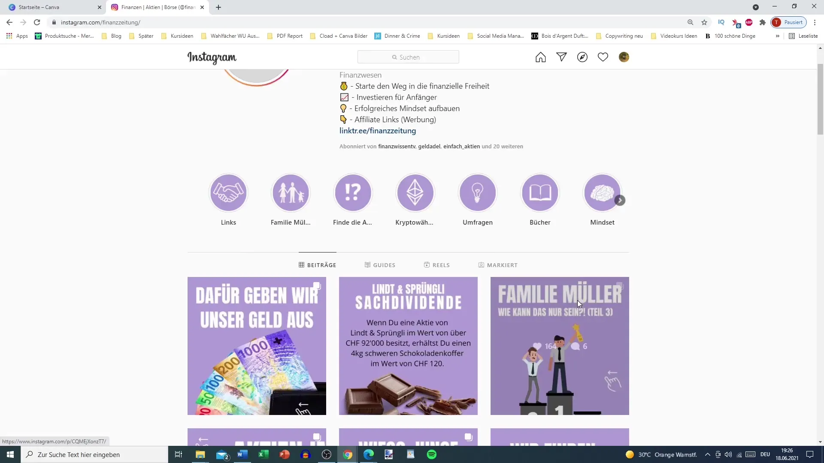The height and width of the screenshot is (463, 824).
Task: Open the IQ extension icon
Action: click(x=721, y=22)
